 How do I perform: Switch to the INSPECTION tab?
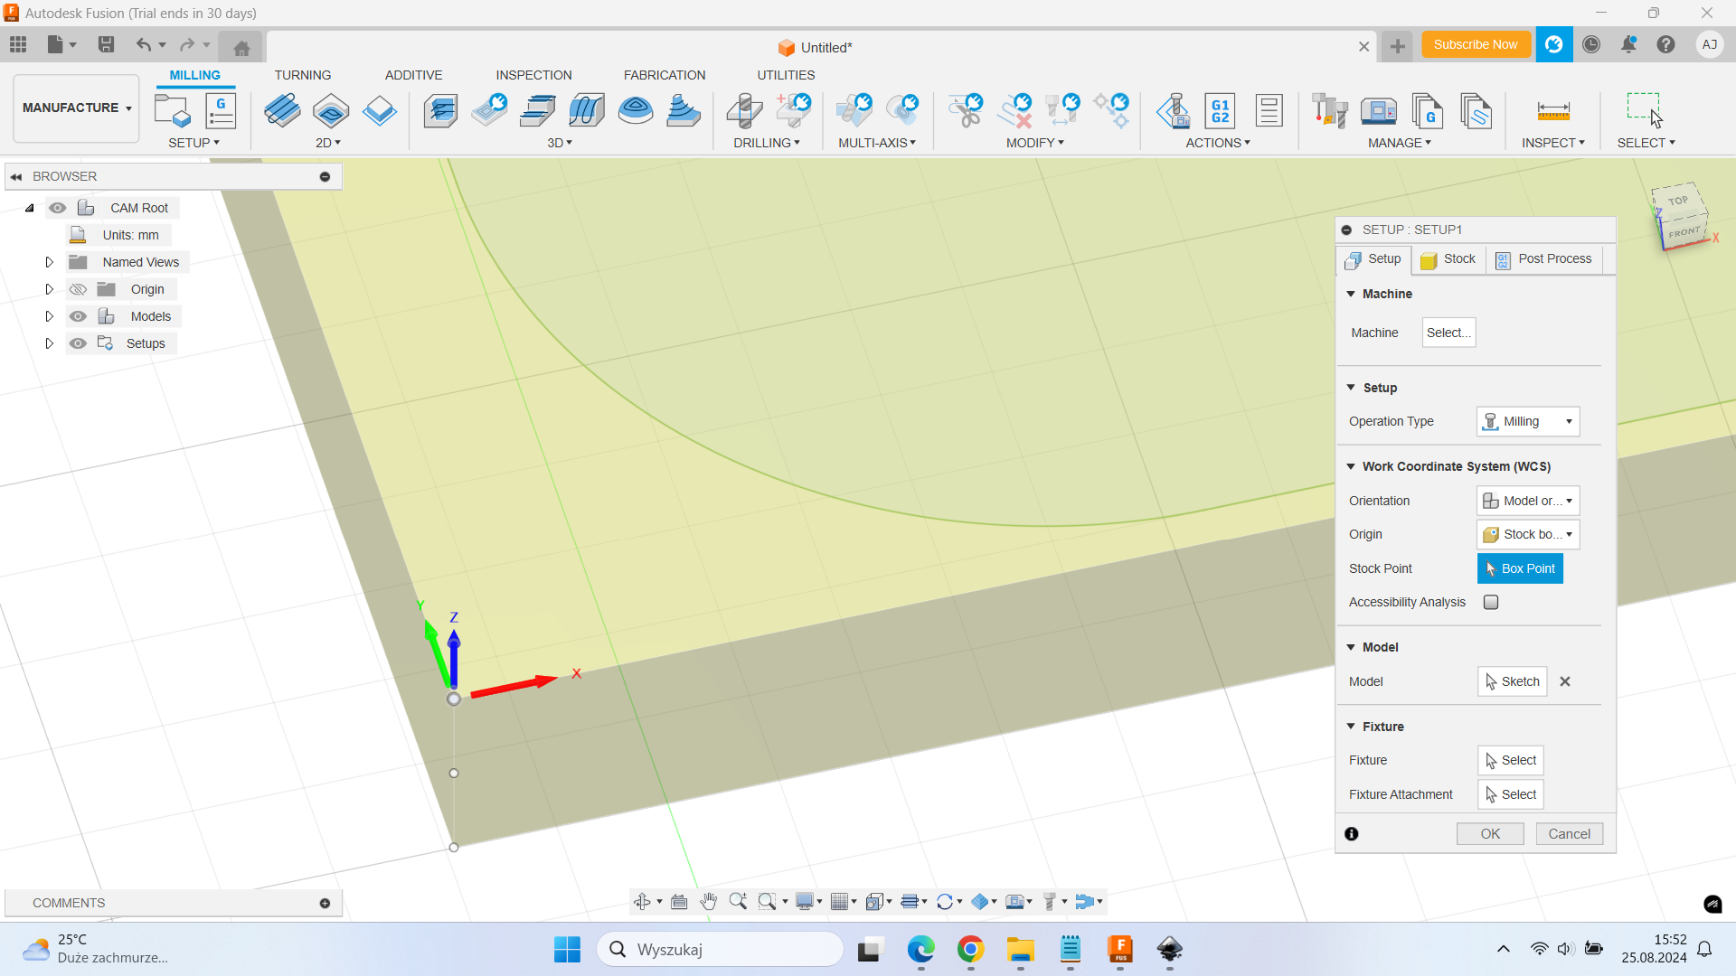[533, 75]
